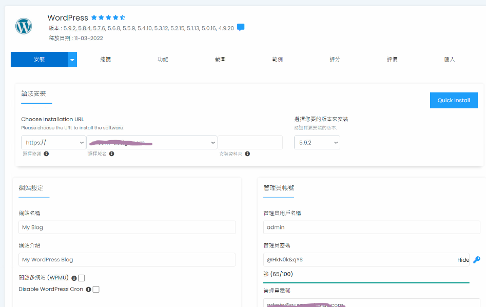Viewport: 486px width, 307px height.
Task: Click the star rating display
Action: [x=108, y=17]
